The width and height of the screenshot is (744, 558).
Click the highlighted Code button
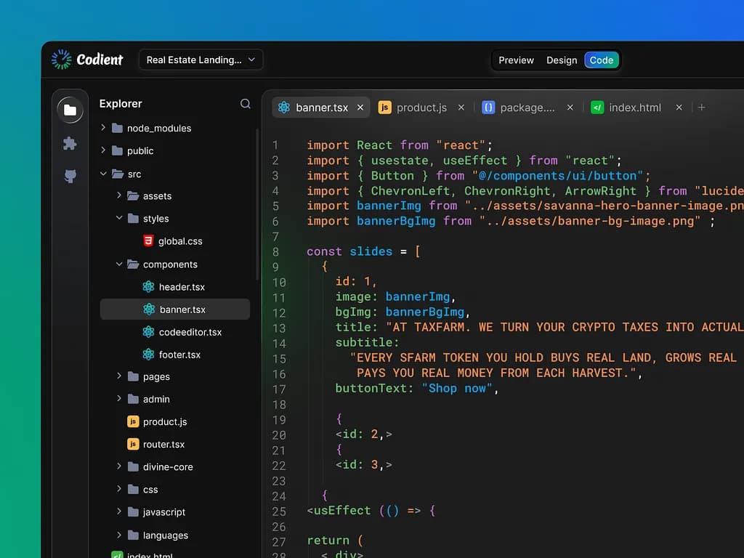pyautogui.click(x=601, y=60)
